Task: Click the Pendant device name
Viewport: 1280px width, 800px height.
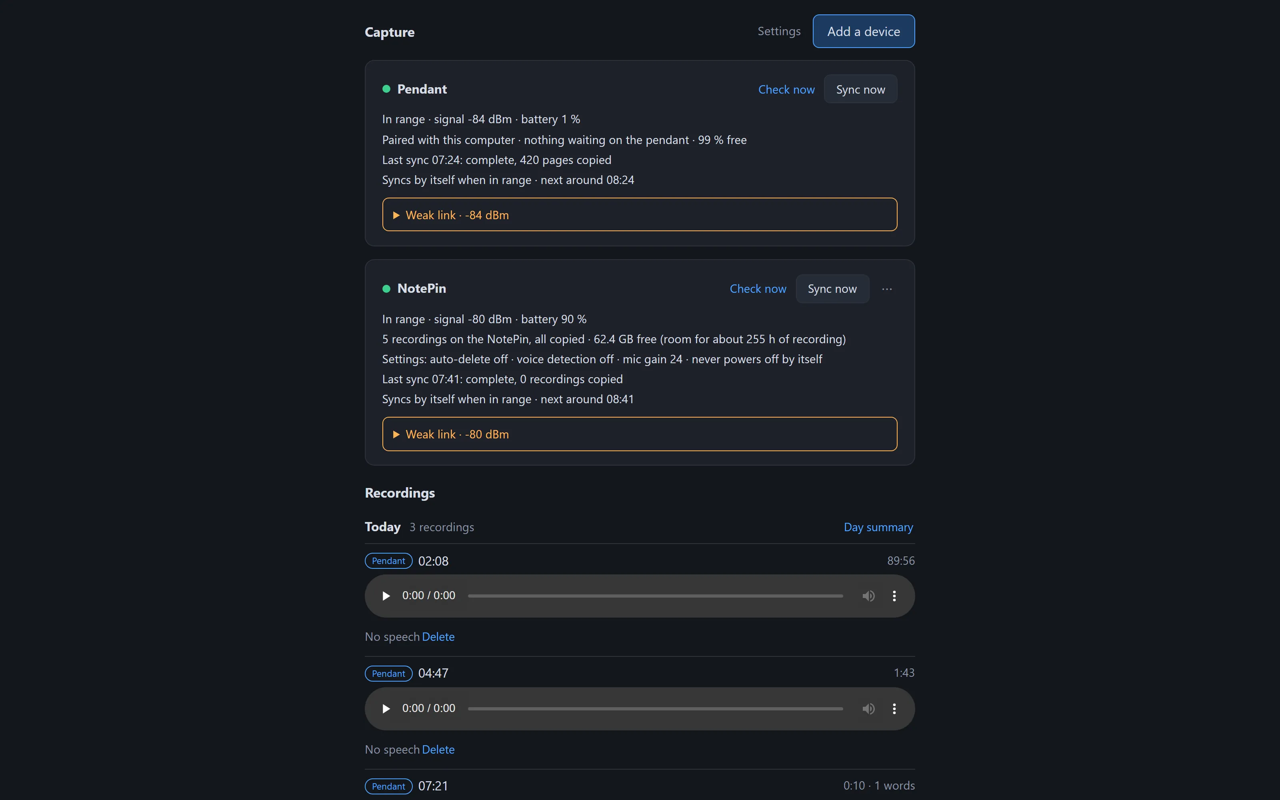Action: pyautogui.click(x=422, y=89)
